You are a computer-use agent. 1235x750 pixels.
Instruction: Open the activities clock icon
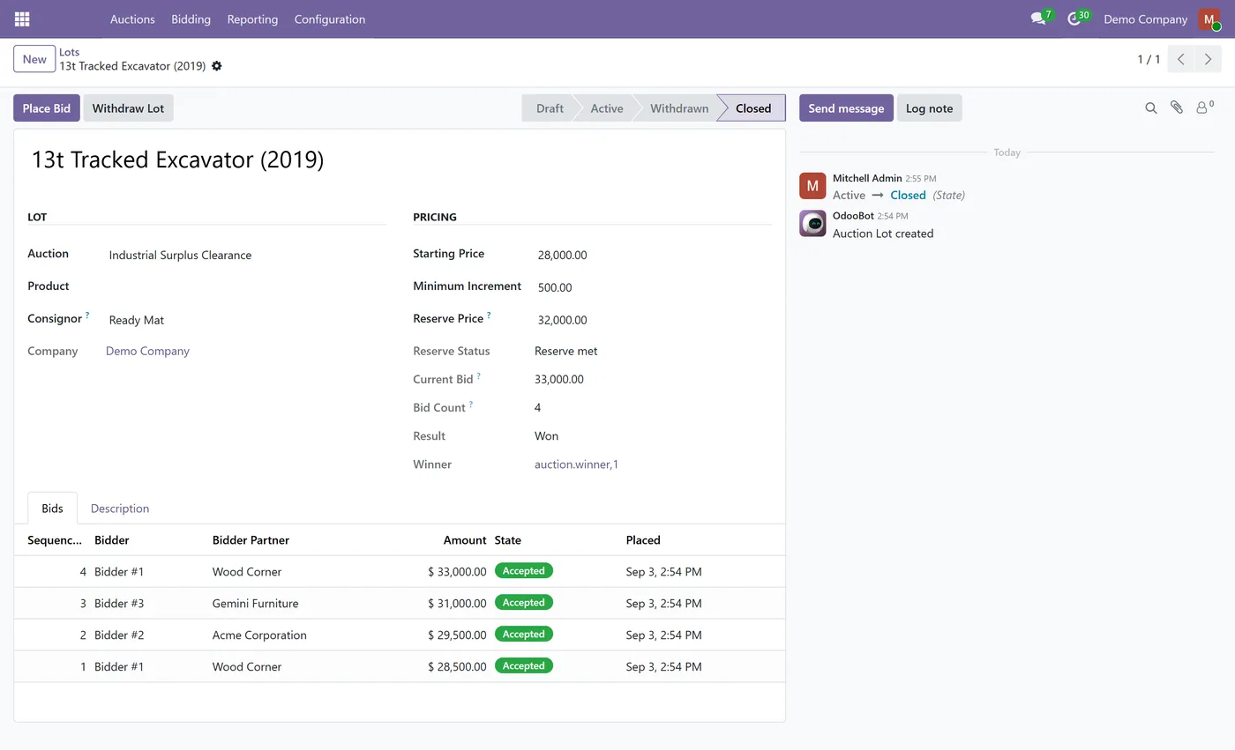[1074, 19]
